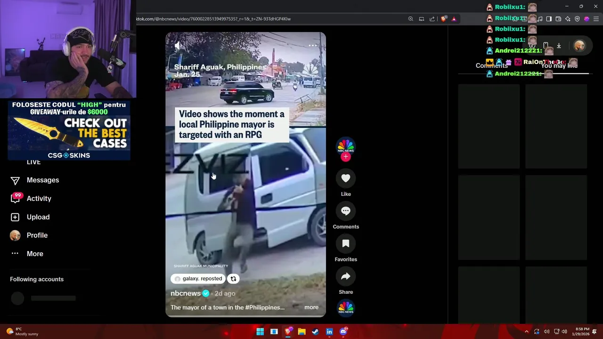The height and width of the screenshot is (339, 603).
Task: Open Upload in the TikTok sidebar
Action: (x=38, y=217)
